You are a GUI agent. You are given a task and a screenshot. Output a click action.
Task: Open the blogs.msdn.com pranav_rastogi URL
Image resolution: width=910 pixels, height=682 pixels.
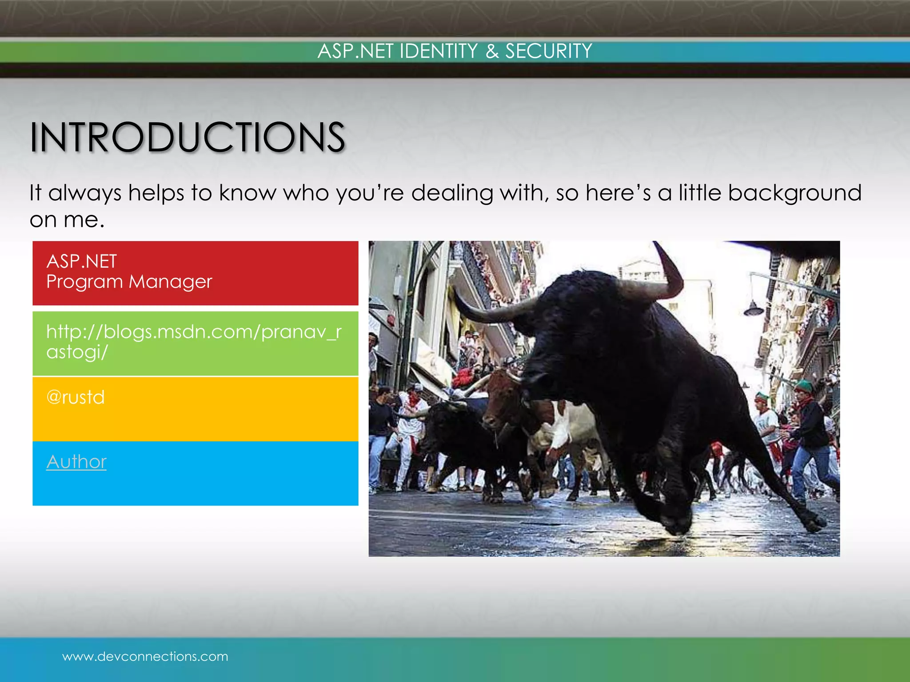tap(193, 332)
